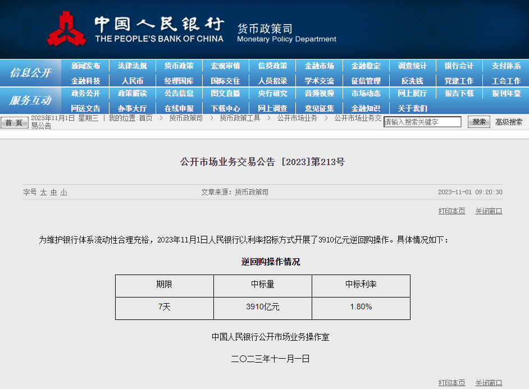Open the 网上展厅 menu item

(412, 93)
